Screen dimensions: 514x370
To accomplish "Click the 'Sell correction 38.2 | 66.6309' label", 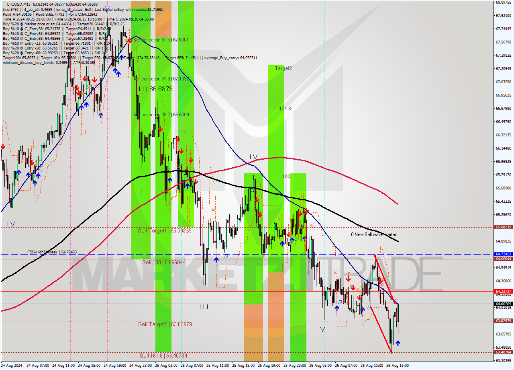I will click(x=161, y=115).
